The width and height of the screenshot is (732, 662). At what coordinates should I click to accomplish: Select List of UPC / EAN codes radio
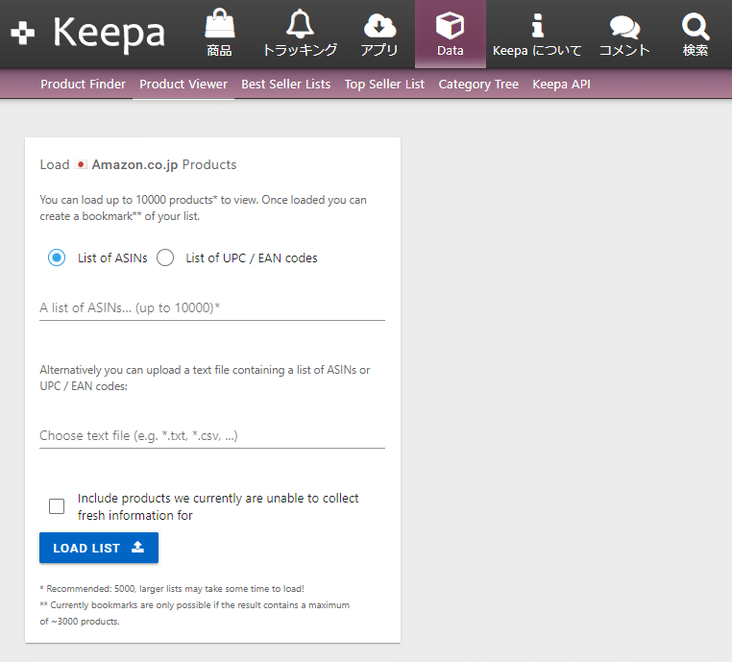tap(165, 257)
